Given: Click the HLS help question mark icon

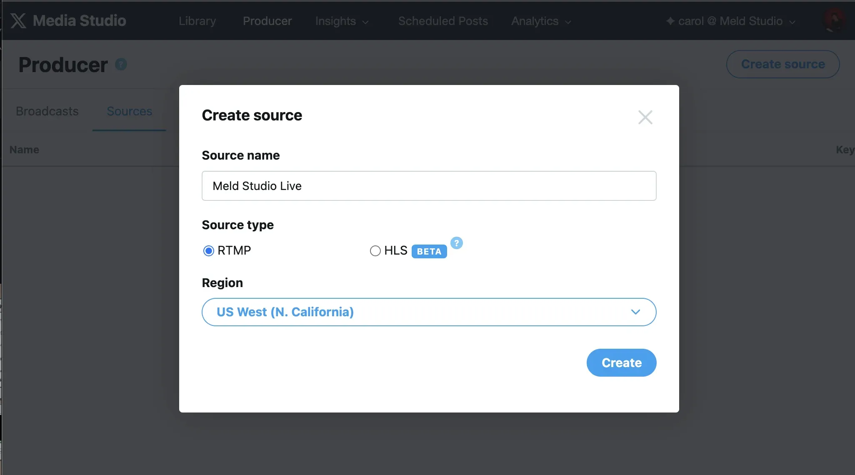Looking at the screenshot, I should (457, 243).
